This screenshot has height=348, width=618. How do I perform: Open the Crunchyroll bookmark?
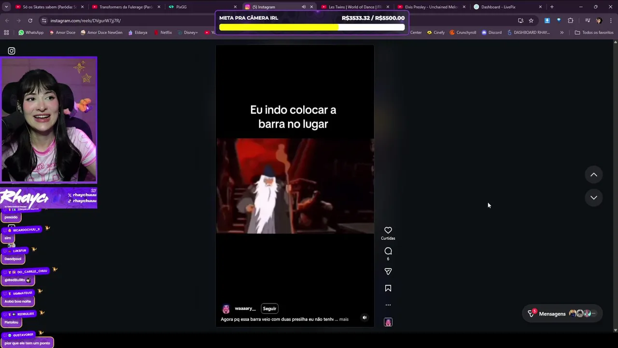[x=463, y=32]
